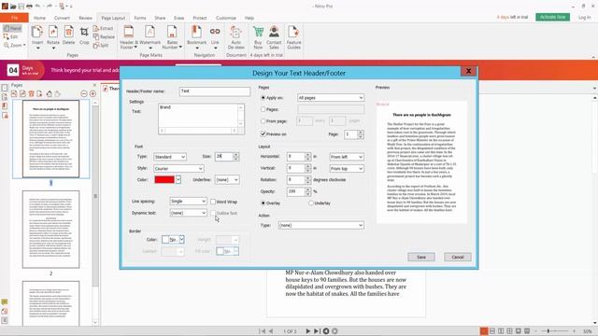This screenshot has width=598, height=336.
Task: Open the Line spacing dropdown
Action: [188, 202]
